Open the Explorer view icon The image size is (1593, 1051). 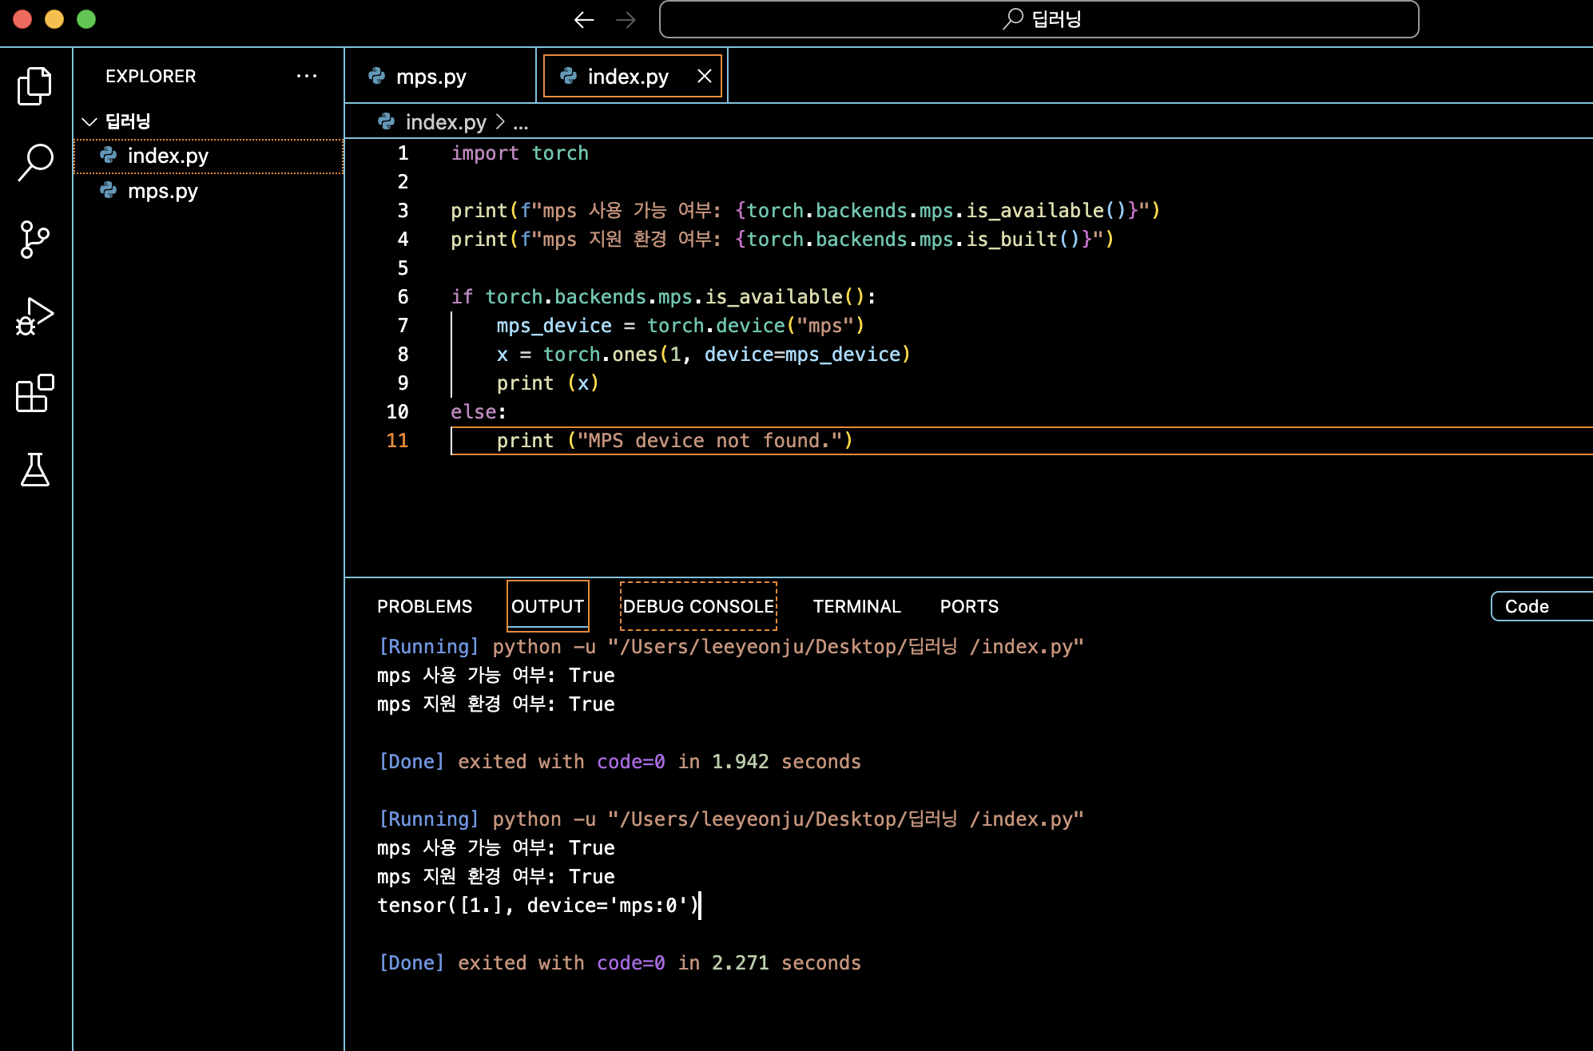click(34, 85)
